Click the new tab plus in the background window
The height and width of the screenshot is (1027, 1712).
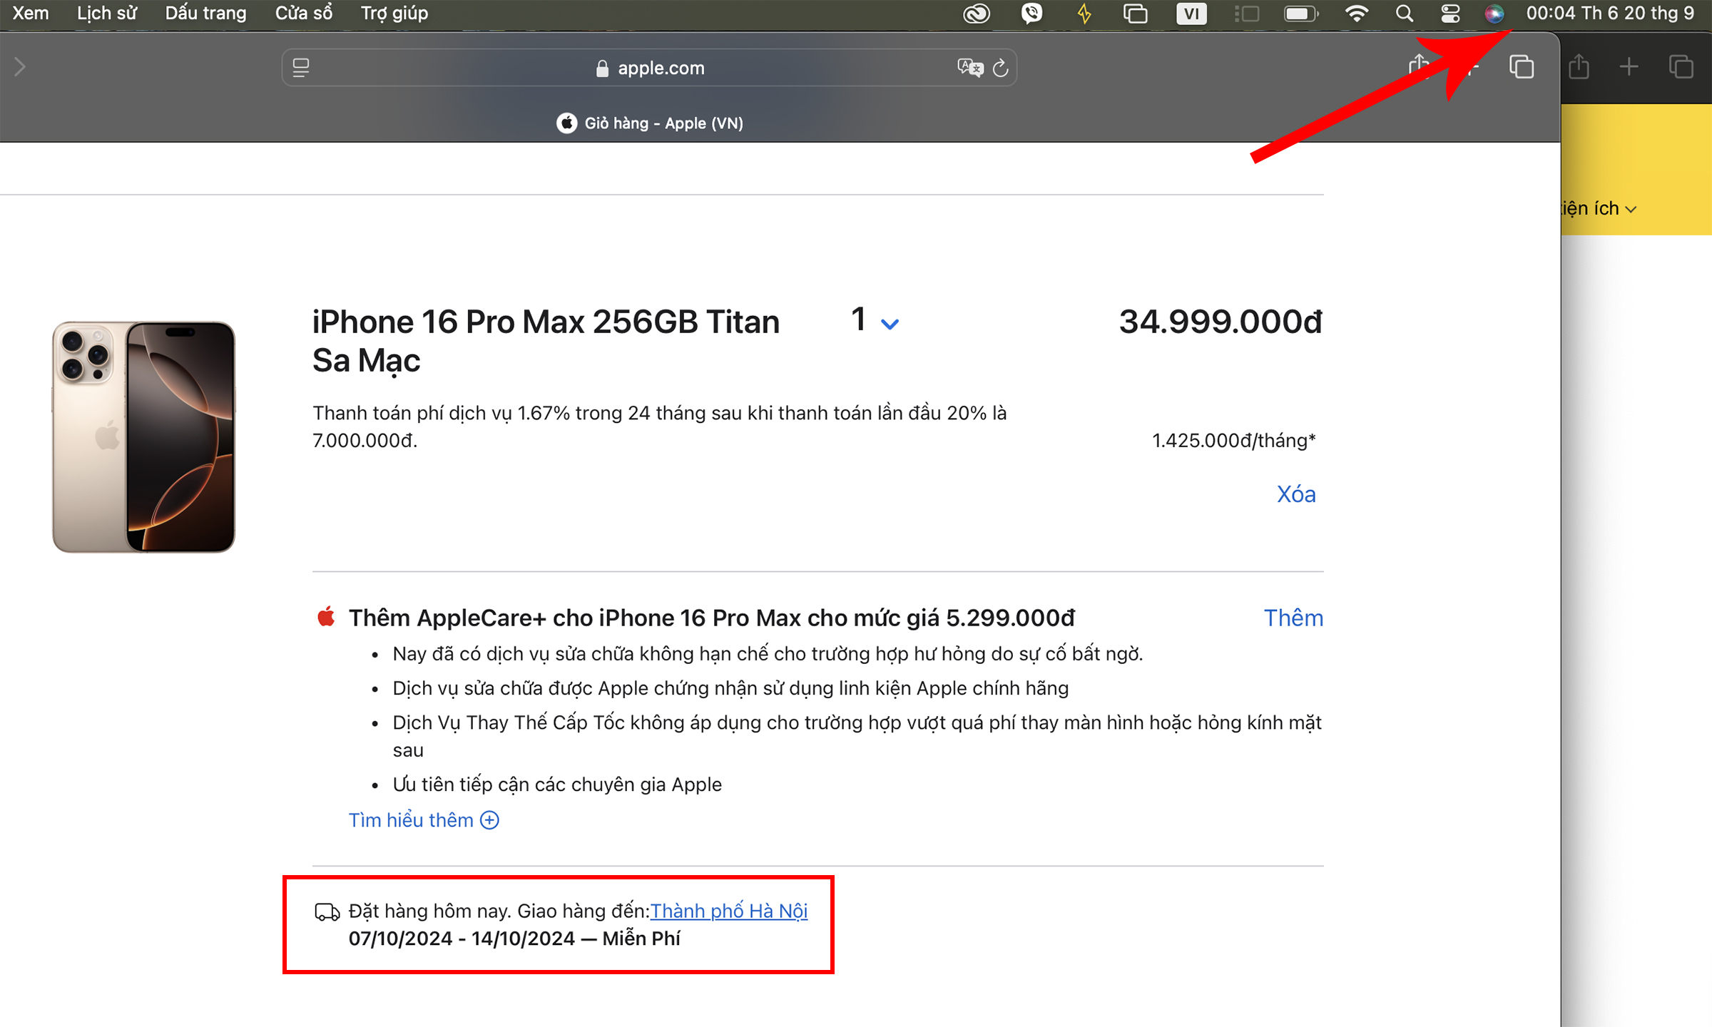(x=1629, y=67)
